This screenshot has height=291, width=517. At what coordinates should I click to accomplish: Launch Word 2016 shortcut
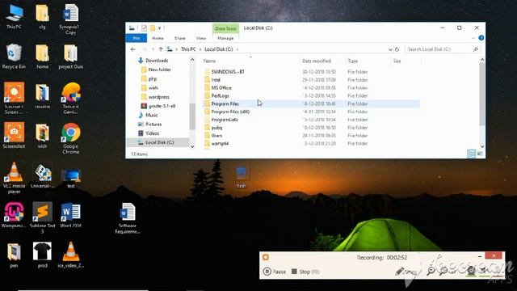(70, 215)
